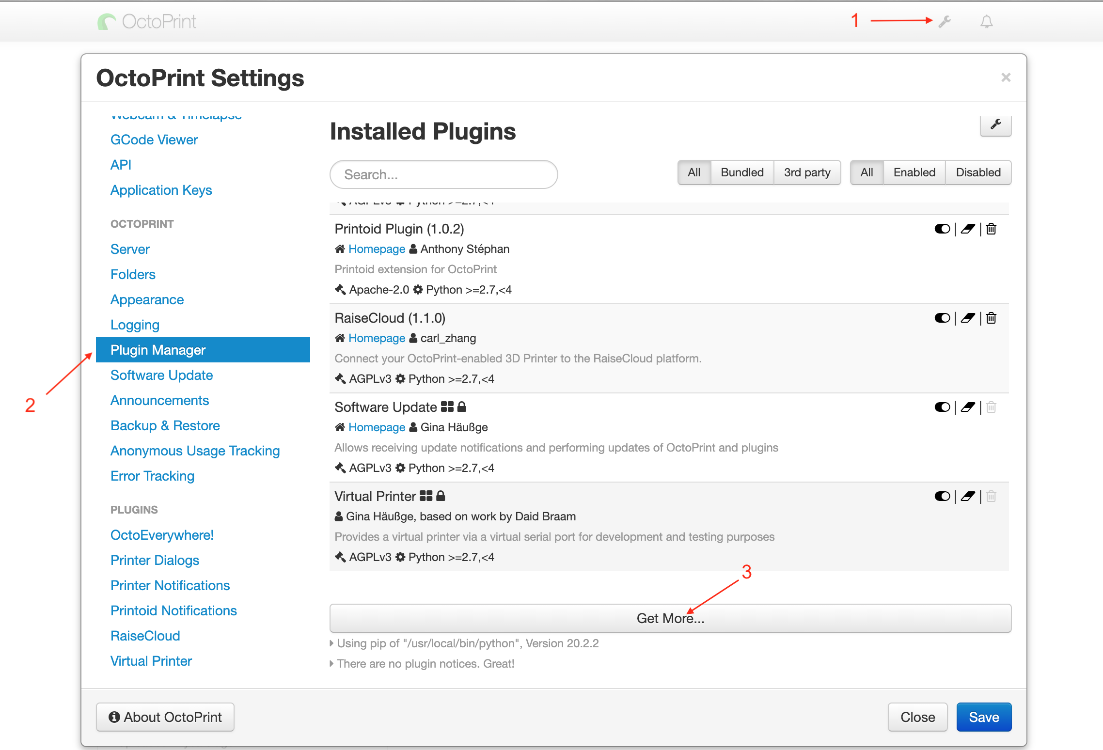Filter to Disabled plugins only
1103x750 pixels.
pyautogui.click(x=978, y=172)
